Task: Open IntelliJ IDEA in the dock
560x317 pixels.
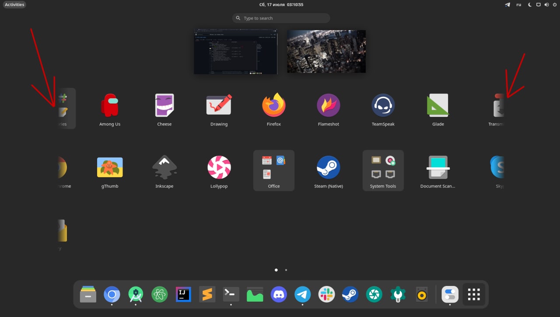Action: click(x=183, y=295)
